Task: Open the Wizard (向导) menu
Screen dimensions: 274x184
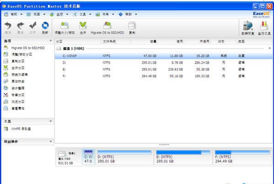Action: click(105, 14)
